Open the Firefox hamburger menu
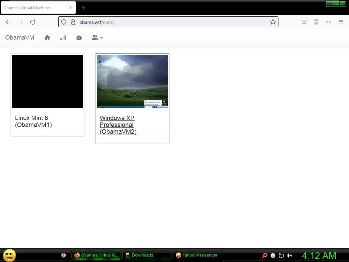 pos(341,22)
